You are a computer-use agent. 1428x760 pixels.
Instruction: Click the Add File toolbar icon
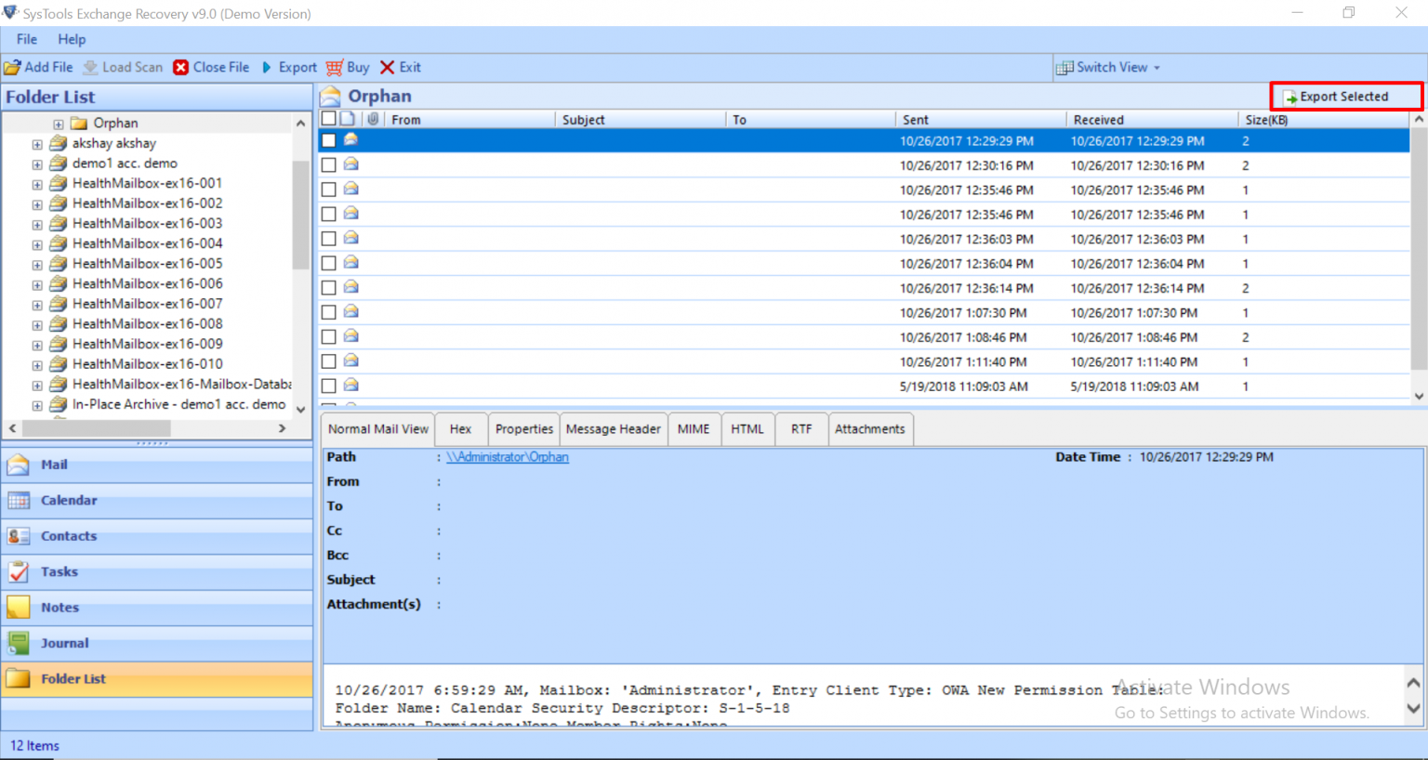12,68
